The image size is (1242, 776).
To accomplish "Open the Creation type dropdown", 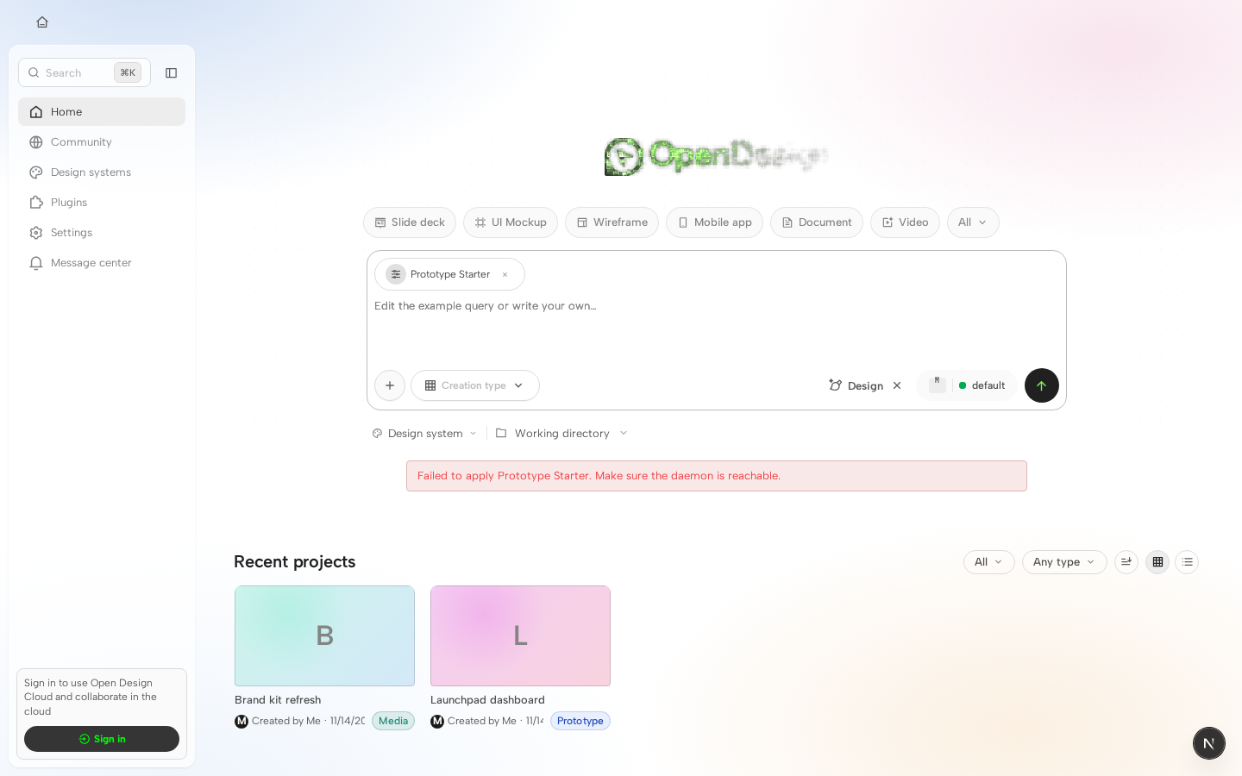I will pos(475,385).
